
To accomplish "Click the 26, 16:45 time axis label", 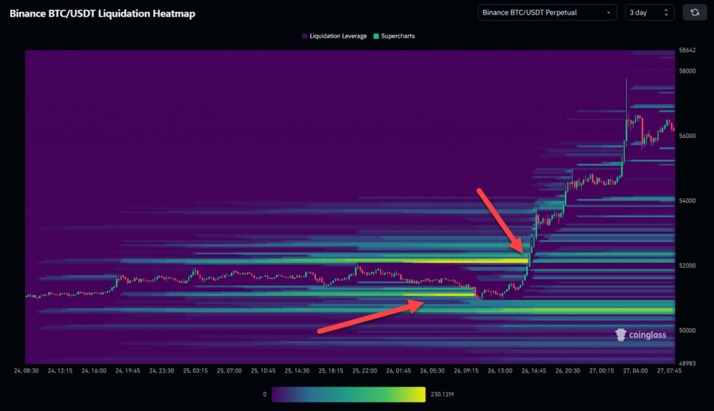I will 533,371.
